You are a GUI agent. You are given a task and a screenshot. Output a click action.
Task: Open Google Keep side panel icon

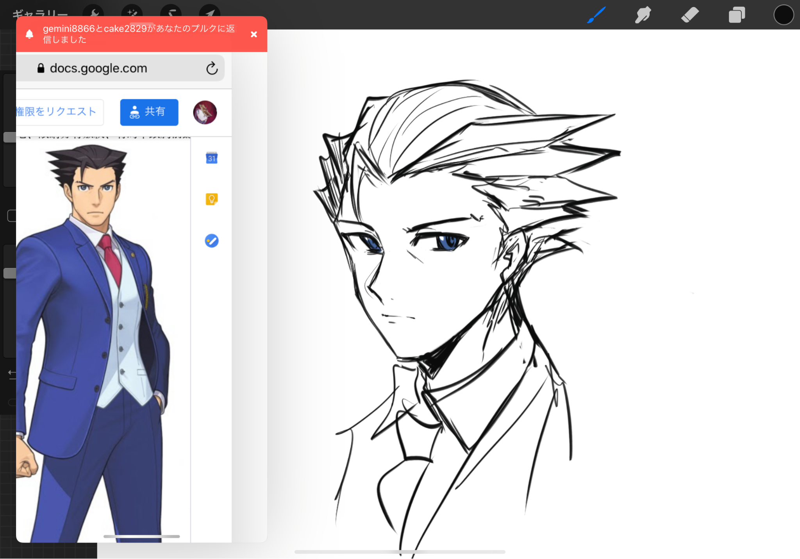[x=211, y=199]
